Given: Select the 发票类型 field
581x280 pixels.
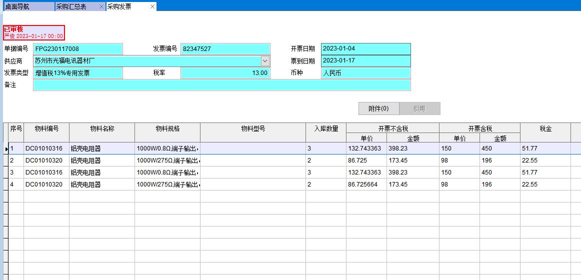Looking at the screenshot, I should click(77, 73).
